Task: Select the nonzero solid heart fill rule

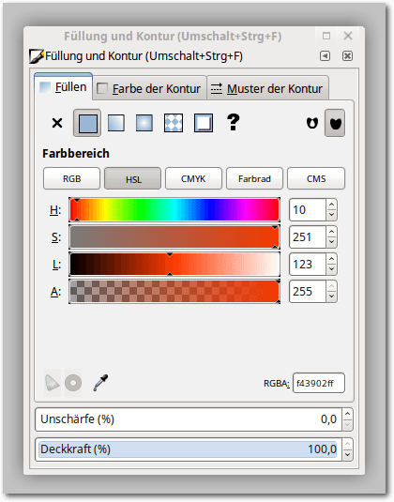Action: pos(335,123)
